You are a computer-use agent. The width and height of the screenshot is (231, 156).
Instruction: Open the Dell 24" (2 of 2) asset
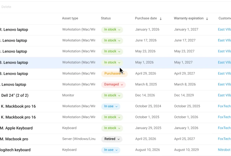tap(15, 95)
